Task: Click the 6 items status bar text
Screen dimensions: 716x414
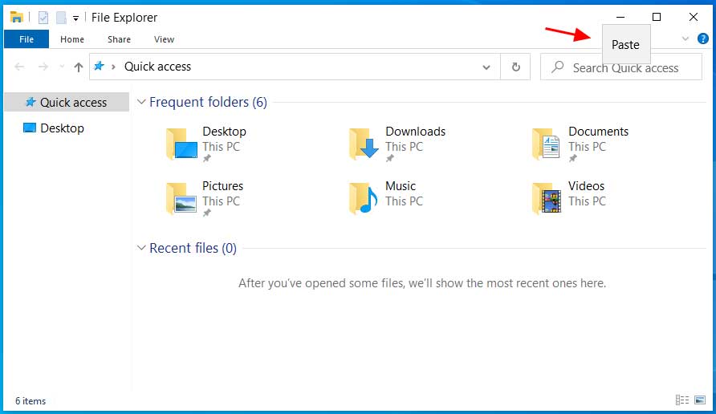Action: pyautogui.click(x=31, y=401)
